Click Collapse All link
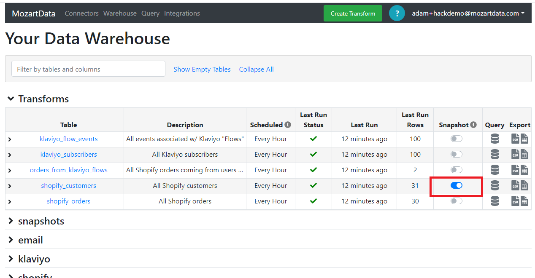 coord(256,69)
